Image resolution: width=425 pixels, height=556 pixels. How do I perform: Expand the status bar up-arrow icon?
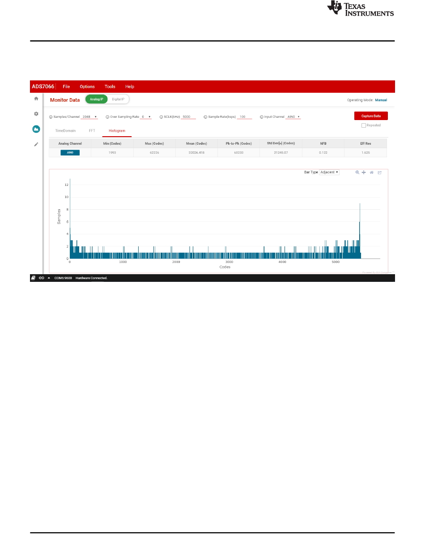point(49,278)
